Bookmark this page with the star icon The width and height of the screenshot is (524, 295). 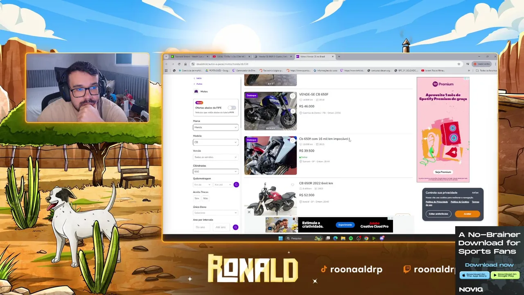point(459,64)
